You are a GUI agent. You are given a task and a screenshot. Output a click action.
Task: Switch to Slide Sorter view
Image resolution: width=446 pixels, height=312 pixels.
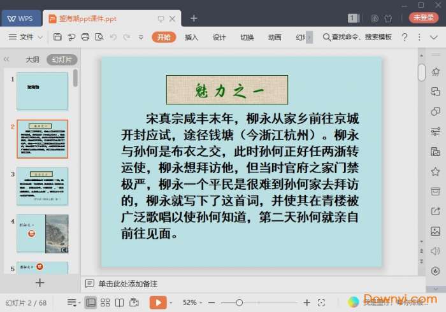coord(105,302)
